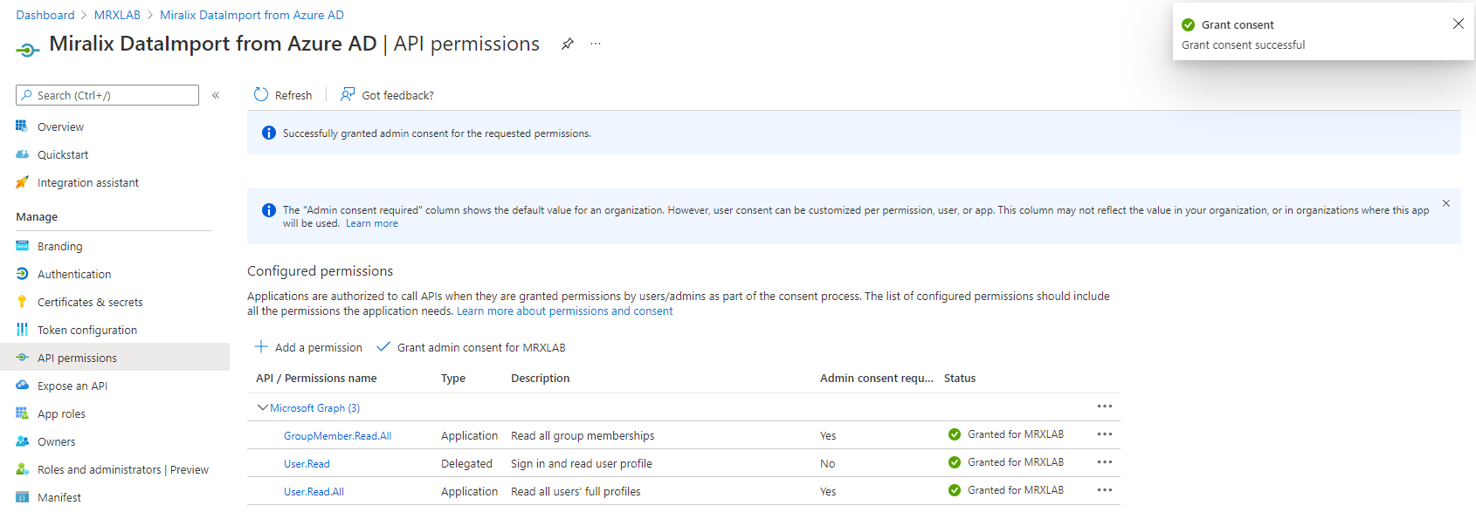The height and width of the screenshot is (519, 1476).
Task: Click the Status column header
Action: [960, 379]
